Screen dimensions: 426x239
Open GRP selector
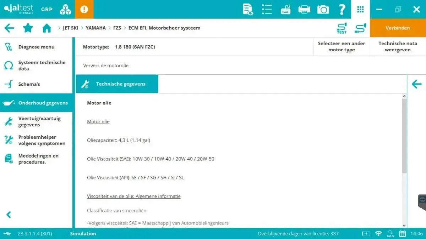coord(47,10)
